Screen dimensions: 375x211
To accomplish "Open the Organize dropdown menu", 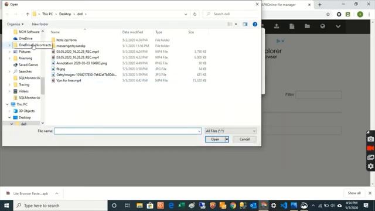I will (15, 24).
